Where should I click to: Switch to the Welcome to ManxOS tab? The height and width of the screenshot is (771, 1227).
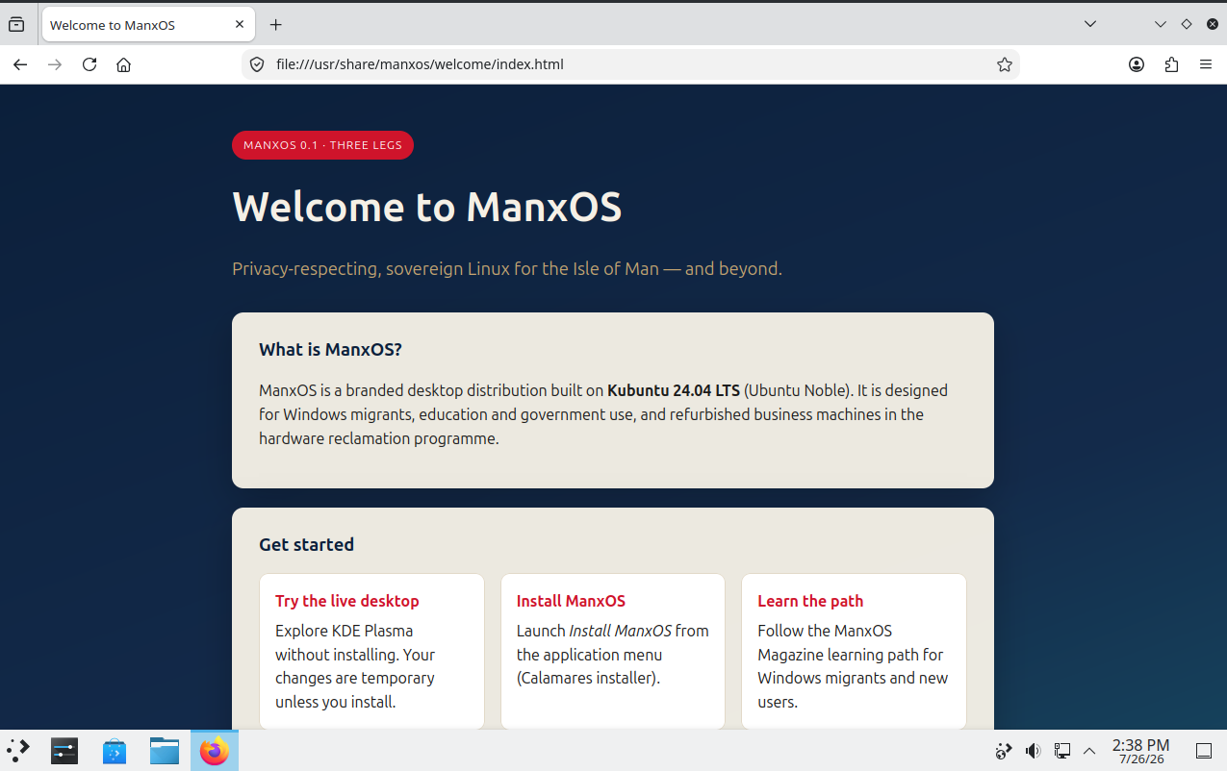[149, 25]
